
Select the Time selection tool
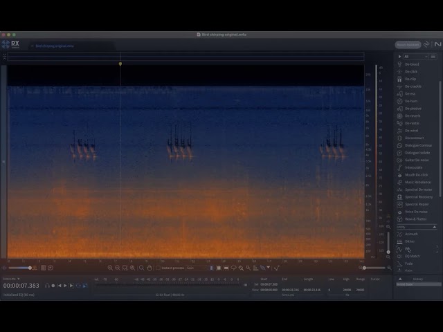click(211, 268)
